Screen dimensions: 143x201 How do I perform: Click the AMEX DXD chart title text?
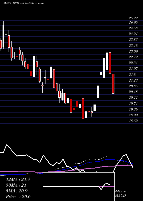23,3
